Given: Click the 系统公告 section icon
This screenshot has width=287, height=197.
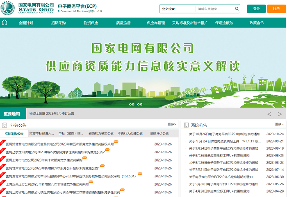Looking at the screenshot, I should pyautogui.click(x=186, y=125).
